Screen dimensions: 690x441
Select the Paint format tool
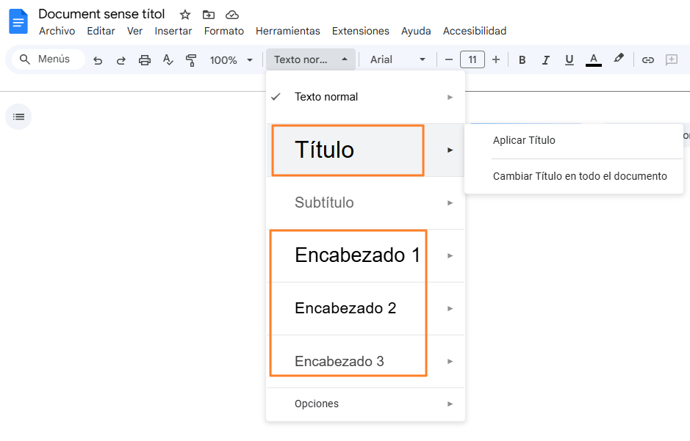pyautogui.click(x=191, y=59)
